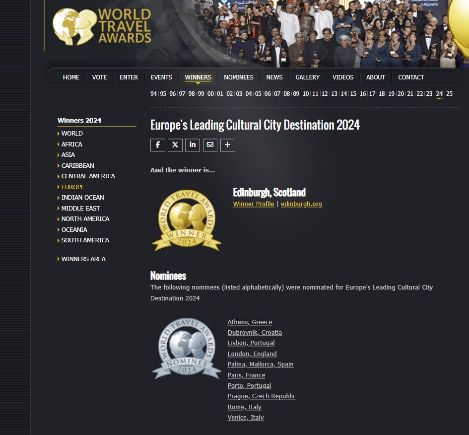This screenshot has width=469, height=435.
Task: Open CARIBBEAN in the sidebar
Action: pos(78,165)
